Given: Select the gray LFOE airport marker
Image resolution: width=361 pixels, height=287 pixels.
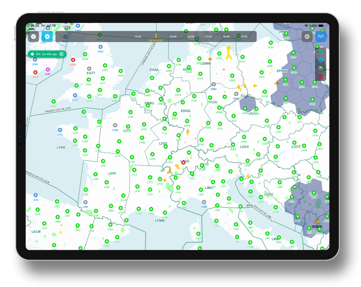Looking at the screenshot, I should 115,125.
